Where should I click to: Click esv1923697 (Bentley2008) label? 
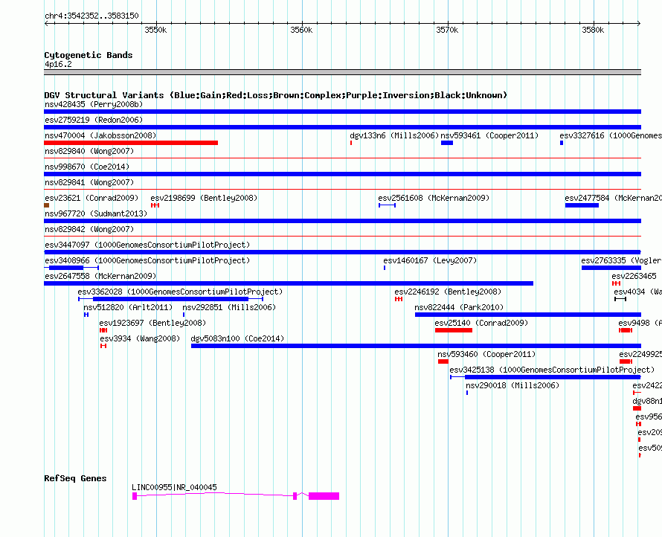(x=152, y=323)
